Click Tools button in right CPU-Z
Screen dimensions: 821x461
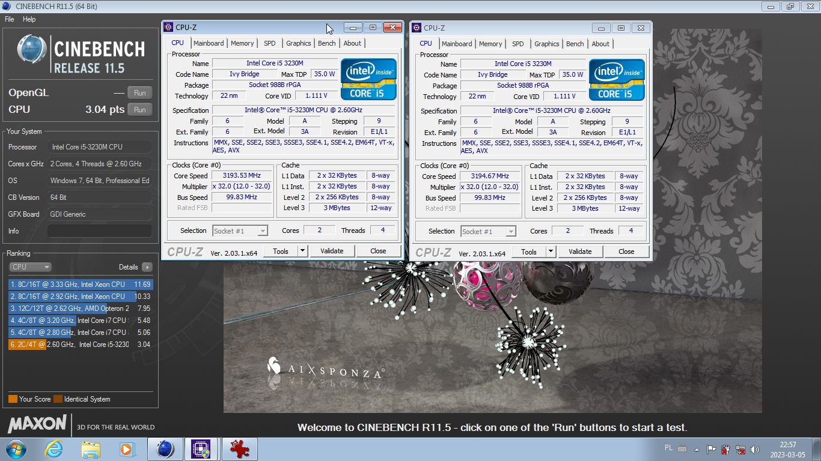529,252
